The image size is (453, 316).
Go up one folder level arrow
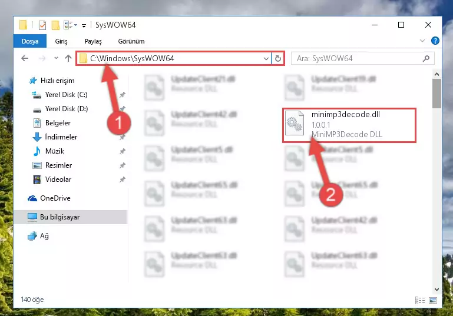point(68,58)
